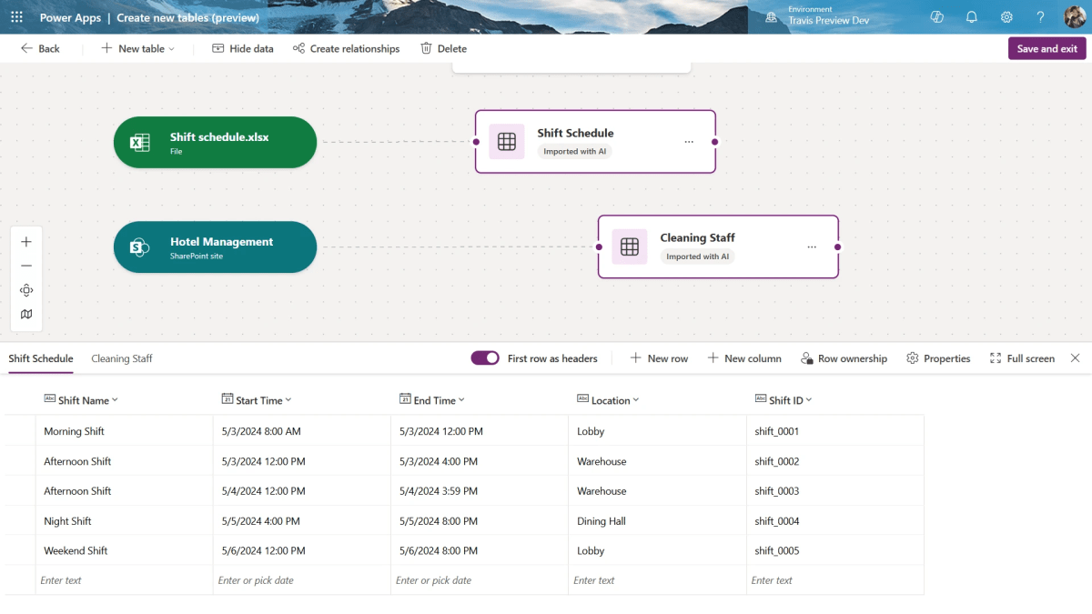Screen dimensions: 1092x614
Task: Open Copilot from the top bar
Action: pos(936,16)
